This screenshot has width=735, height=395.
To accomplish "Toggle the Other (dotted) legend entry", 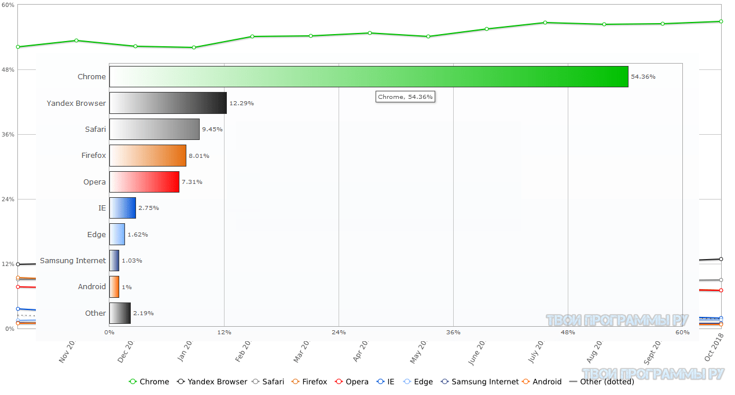I will tap(602, 382).
